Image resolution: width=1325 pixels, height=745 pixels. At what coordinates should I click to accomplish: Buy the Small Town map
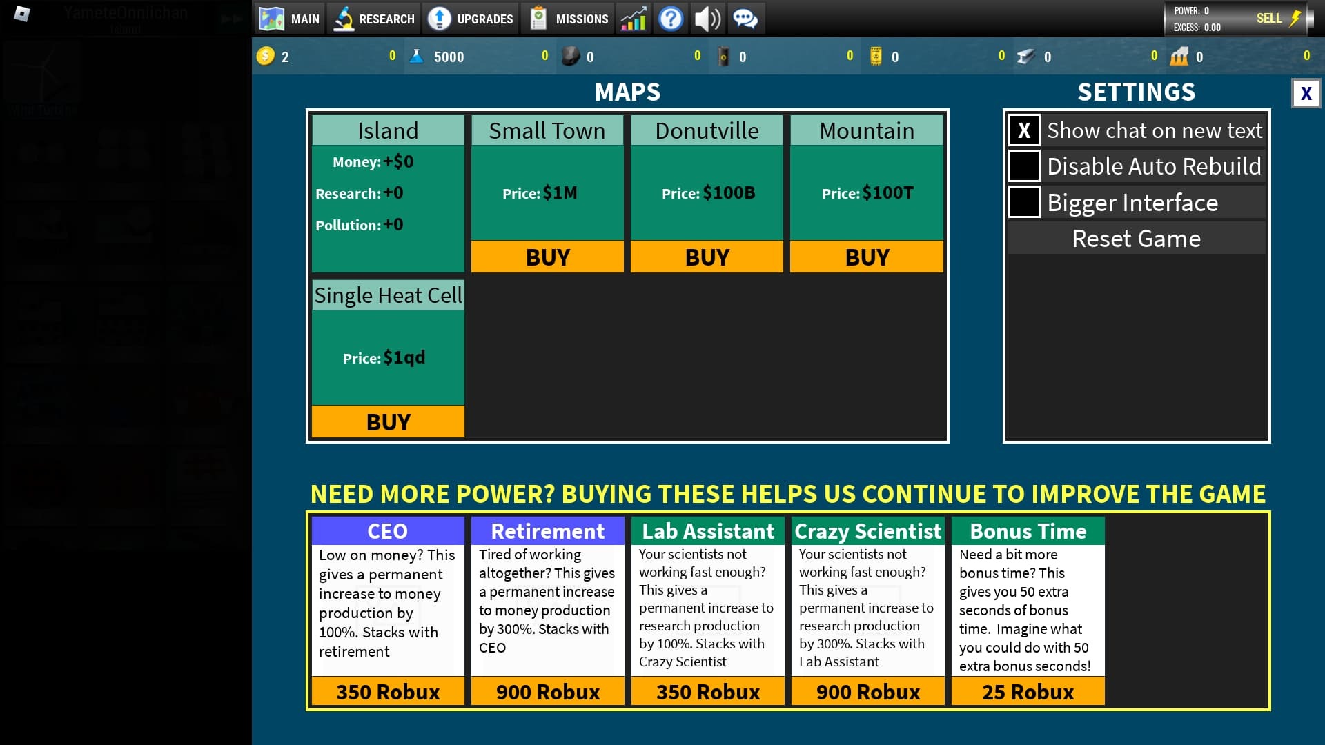[x=547, y=257]
